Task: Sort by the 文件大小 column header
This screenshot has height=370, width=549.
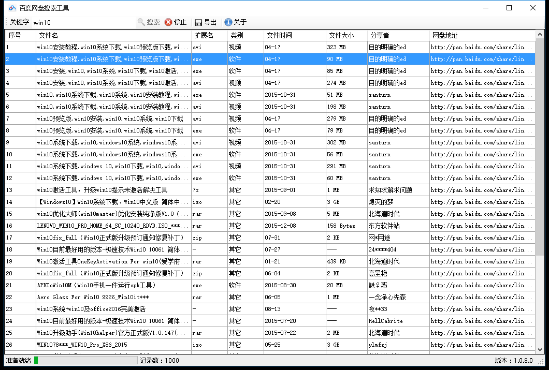Action: (x=346, y=35)
